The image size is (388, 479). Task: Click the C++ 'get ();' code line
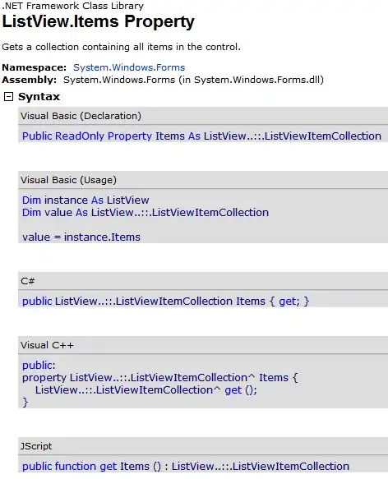click(x=146, y=390)
